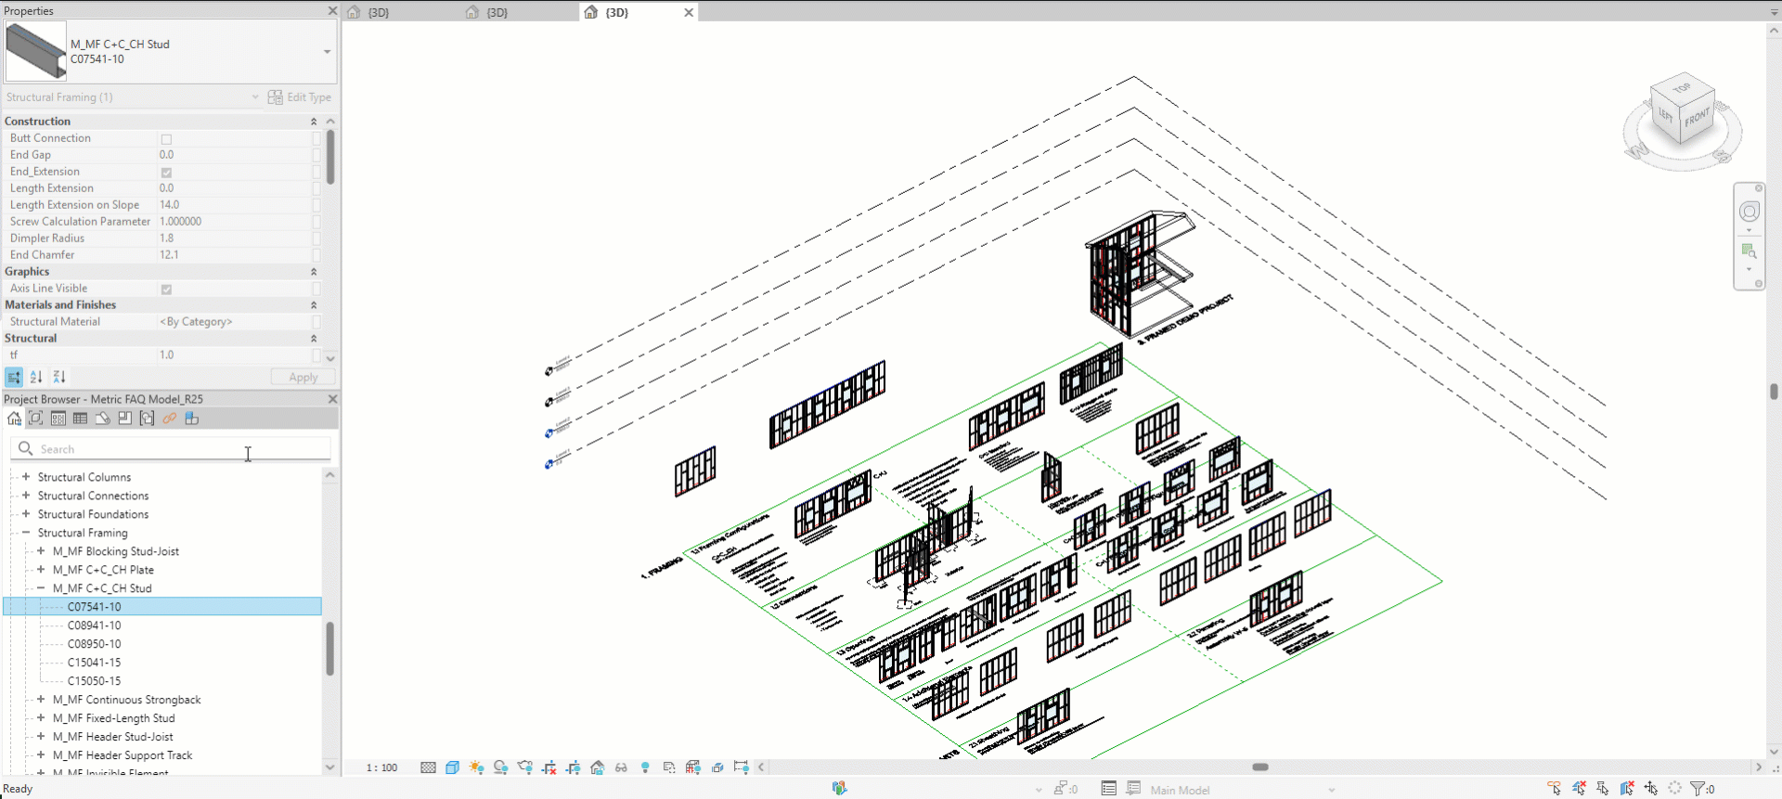Toggle the Butt Connection checkbox
Viewport: 1782px width, 799px height.
(x=167, y=139)
